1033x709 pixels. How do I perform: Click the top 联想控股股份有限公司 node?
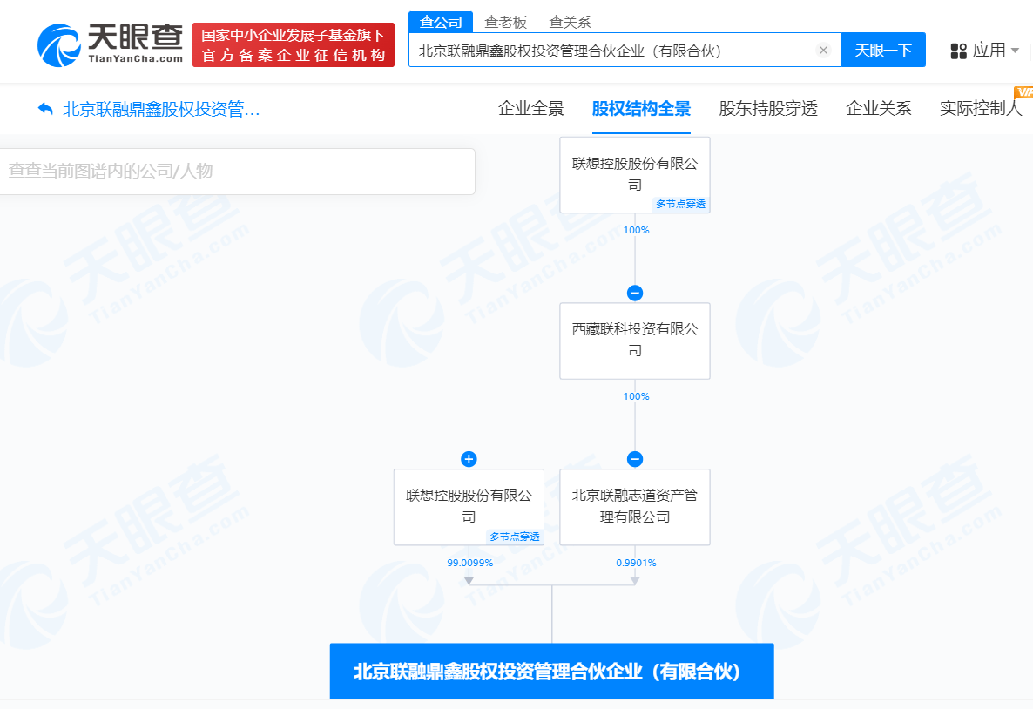pyautogui.click(x=634, y=174)
